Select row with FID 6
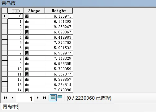Screen dimensions: 156x112 click(x=5, y=48)
